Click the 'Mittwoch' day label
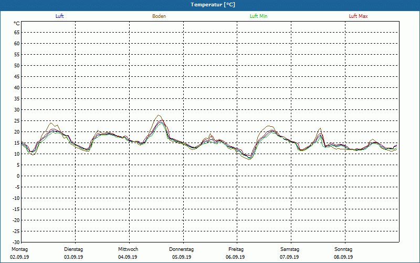420x263 pixels. point(128,249)
